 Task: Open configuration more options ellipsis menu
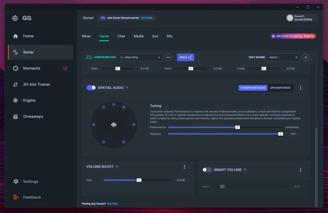tap(169, 57)
